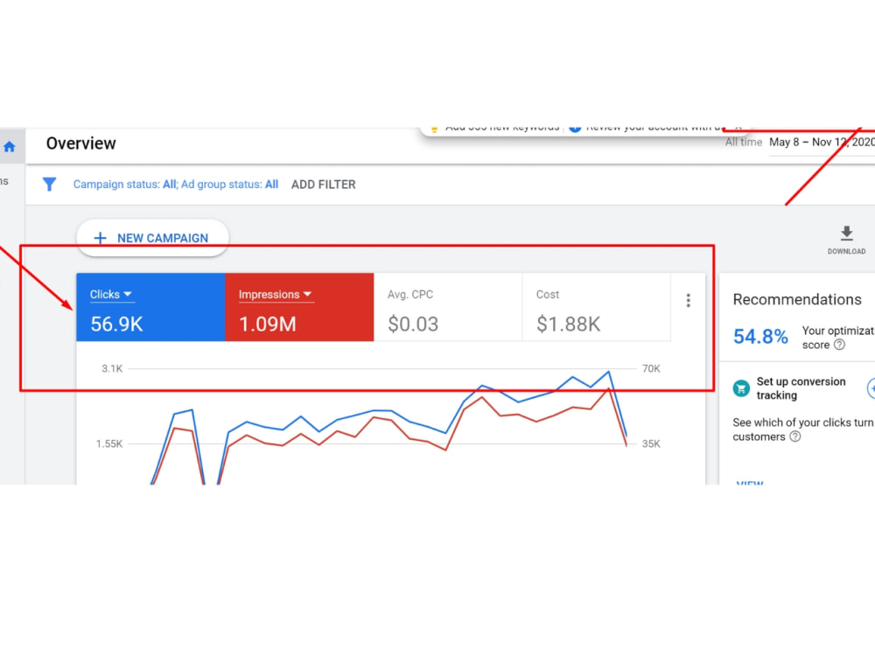Select the red Impressions tile value 1.09M
The image size is (875, 656).
click(x=267, y=325)
